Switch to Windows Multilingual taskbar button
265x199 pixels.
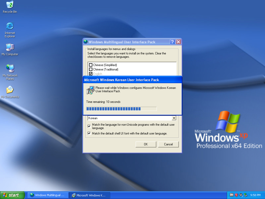tap(48, 195)
